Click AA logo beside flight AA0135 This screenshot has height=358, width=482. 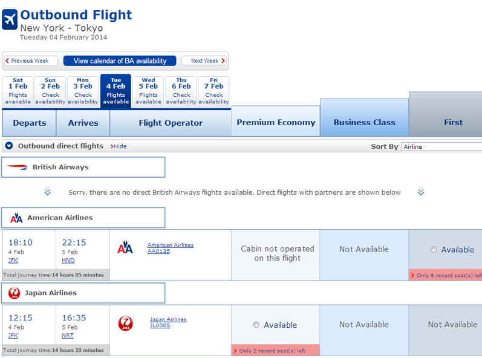click(125, 247)
